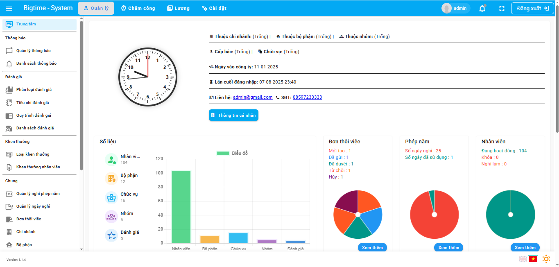Viewport: 559px width, 267px height.
Task: Click the Chức vụ briefcase icon
Action: tap(111, 197)
